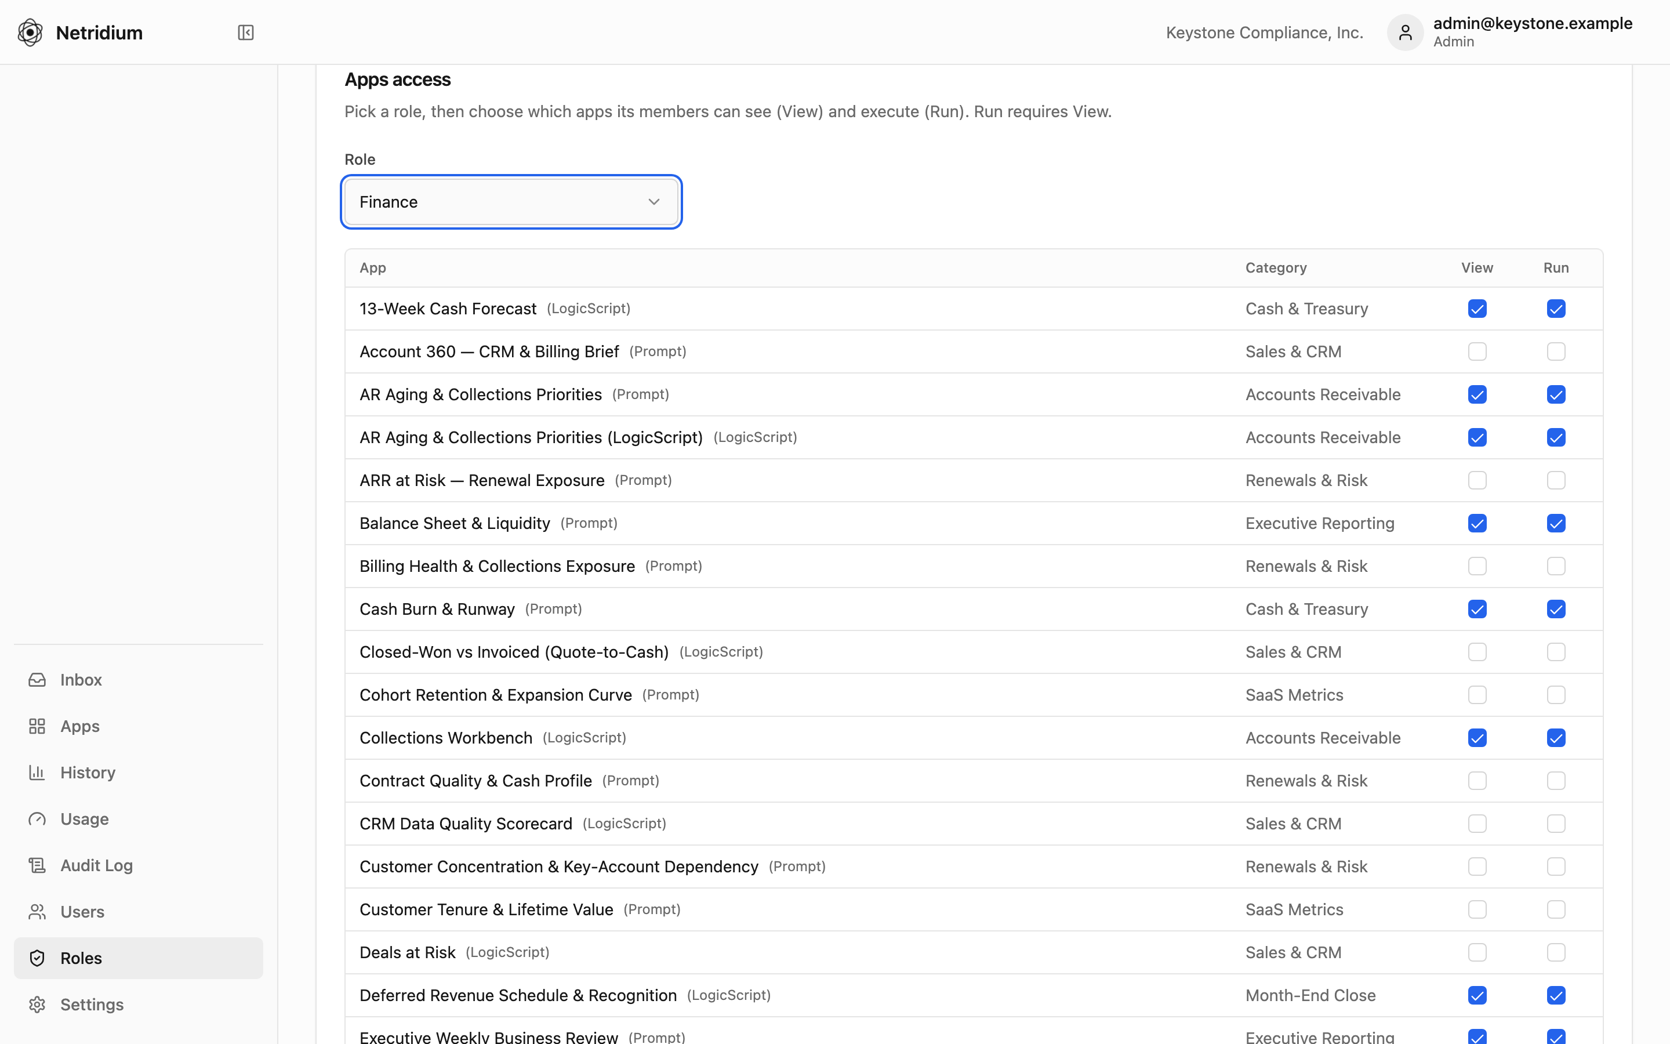Navigate to Settings

pyautogui.click(x=138, y=1004)
